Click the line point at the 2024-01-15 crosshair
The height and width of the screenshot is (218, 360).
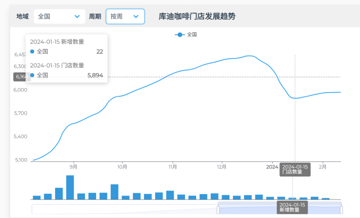coord(295,98)
